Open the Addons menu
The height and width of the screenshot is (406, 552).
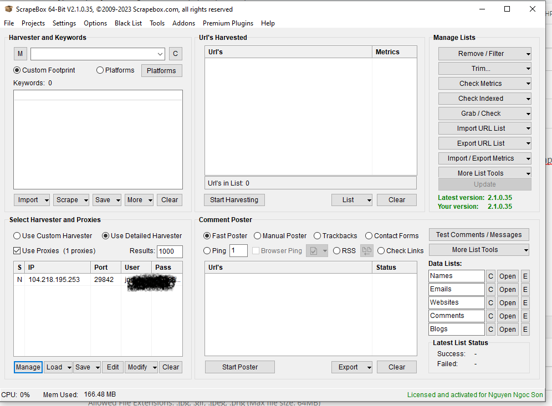coord(183,23)
